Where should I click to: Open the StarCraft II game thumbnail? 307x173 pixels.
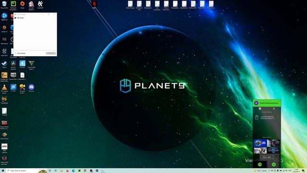pyautogui.click(x=273, y=150)
